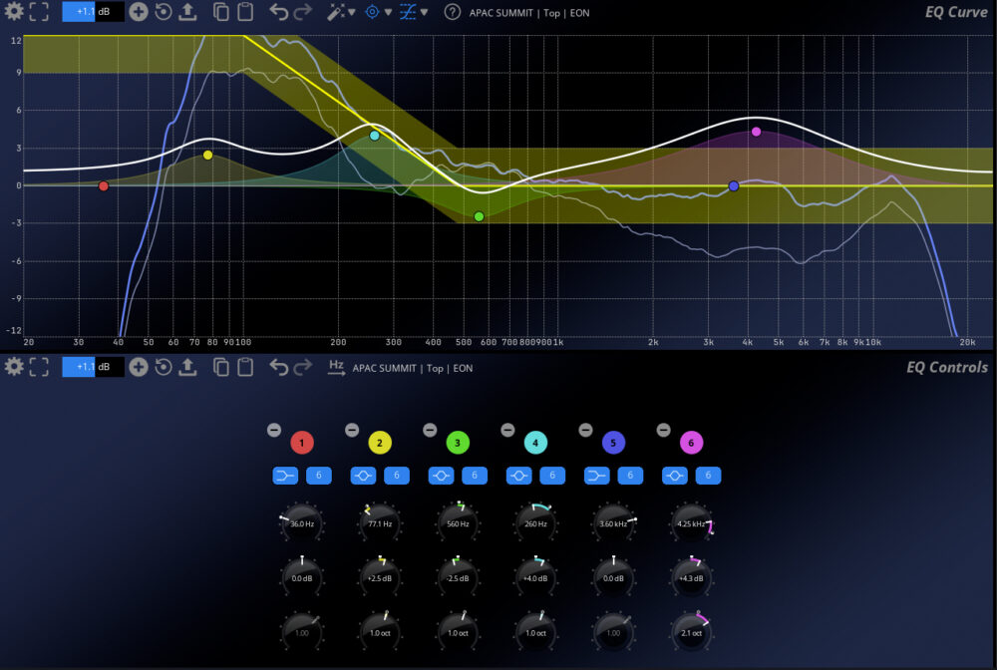This screenshot has width=997, height=670.
Task: Click reset icon in EQ Curve toolbar
Action: 163,12
